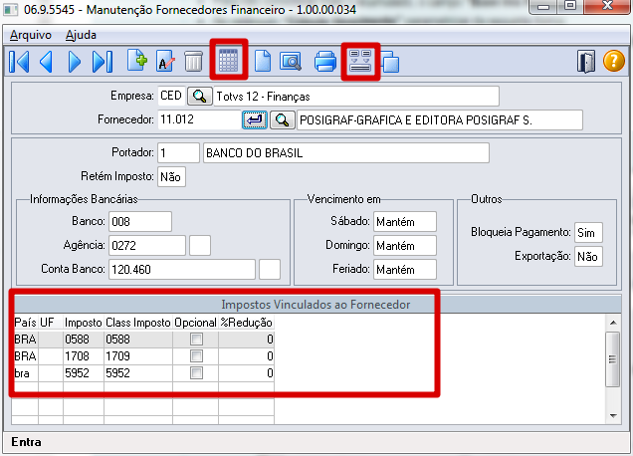This screenshot has height=456, width=633.
Task: Select Imposto cell 5952
Action: click(x=84, y=373)
